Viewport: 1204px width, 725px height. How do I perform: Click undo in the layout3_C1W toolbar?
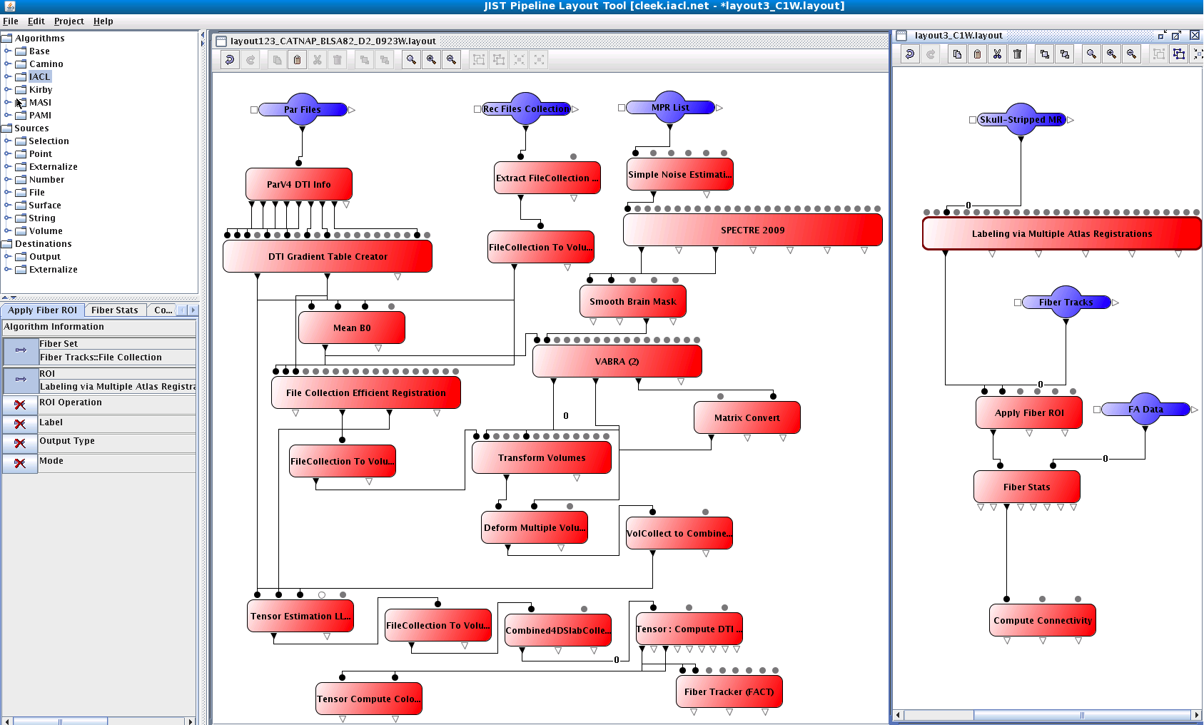910,54
